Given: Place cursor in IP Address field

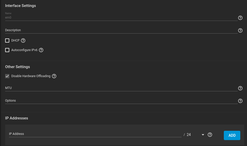Looking at the screenshot, I should coord(95,134).
